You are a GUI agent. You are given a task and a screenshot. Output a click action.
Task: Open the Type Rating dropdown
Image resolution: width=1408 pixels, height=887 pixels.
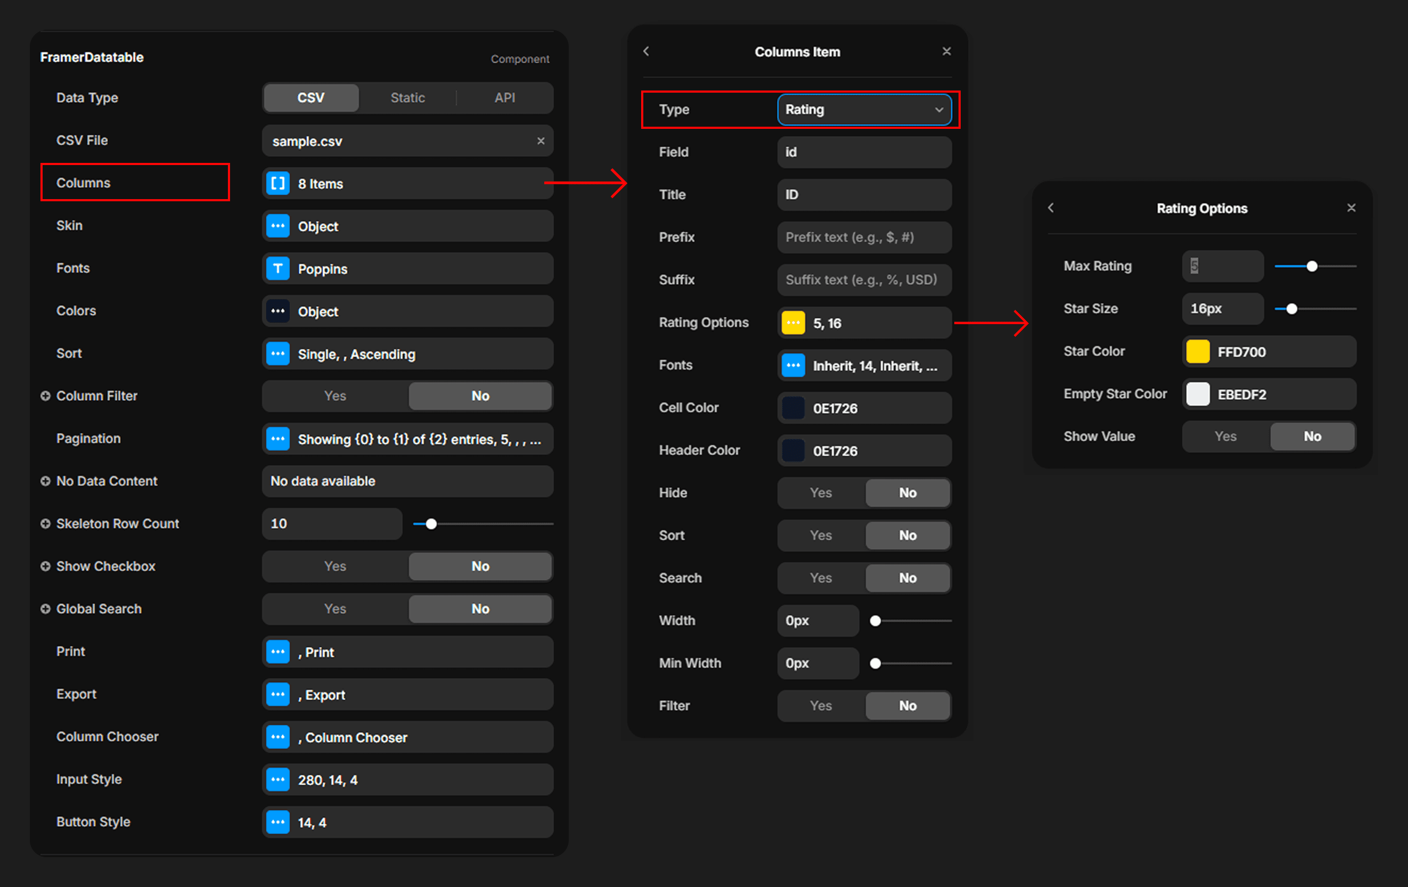(864, 110)
